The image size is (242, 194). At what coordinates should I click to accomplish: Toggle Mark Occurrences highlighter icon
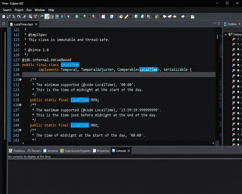[x=47, y=16]
